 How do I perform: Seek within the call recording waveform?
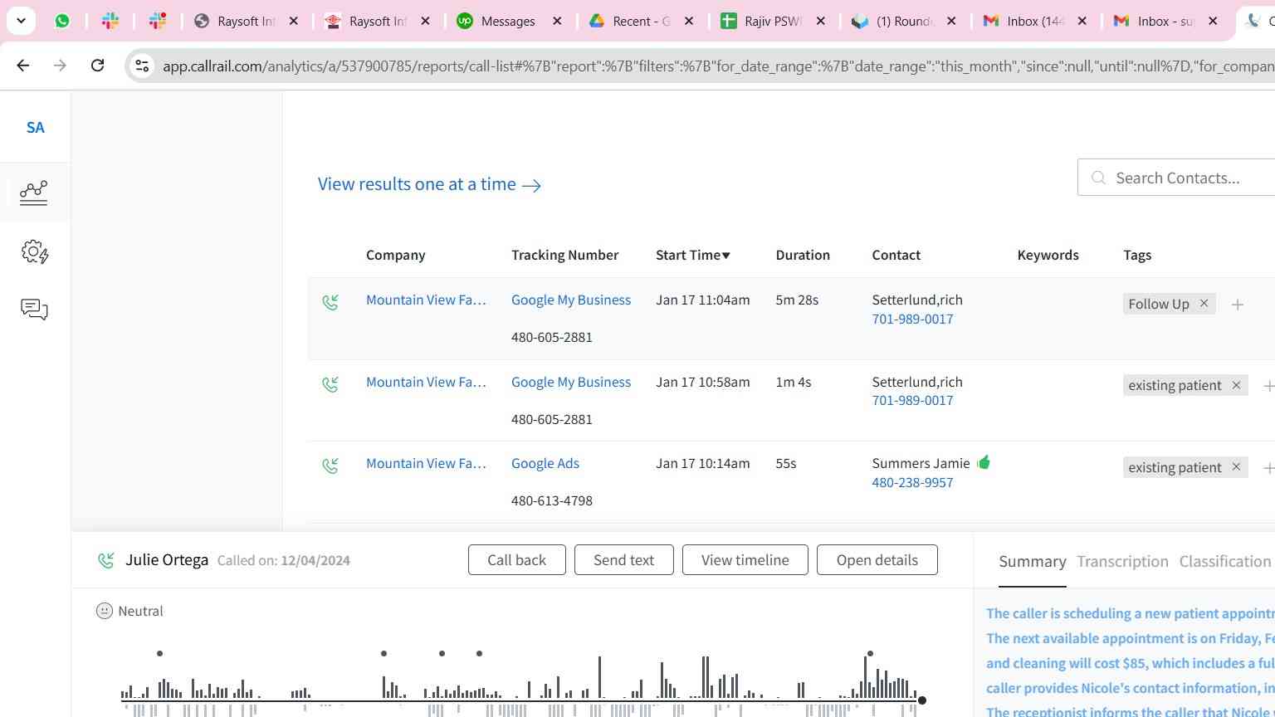coord(520,685)
